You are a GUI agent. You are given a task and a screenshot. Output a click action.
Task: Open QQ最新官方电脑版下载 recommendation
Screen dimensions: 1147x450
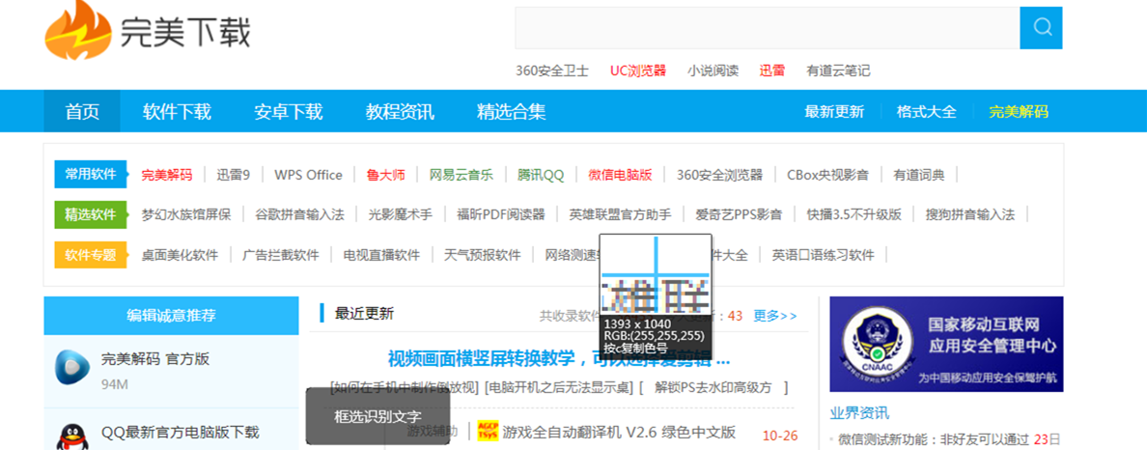(181, 432)
